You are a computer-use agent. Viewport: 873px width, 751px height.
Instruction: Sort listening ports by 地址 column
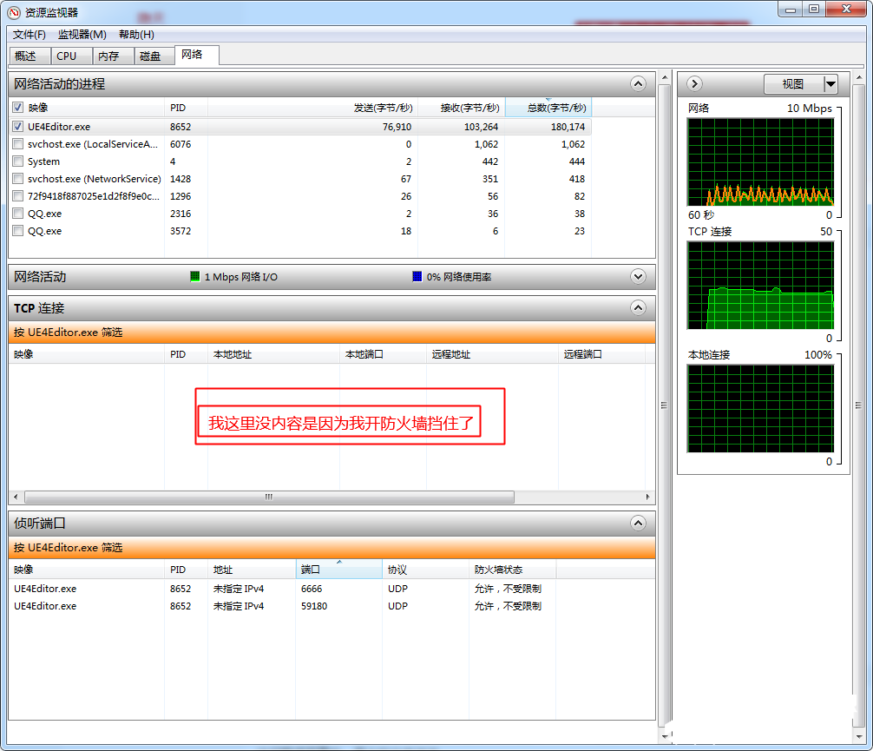point(252,570)
